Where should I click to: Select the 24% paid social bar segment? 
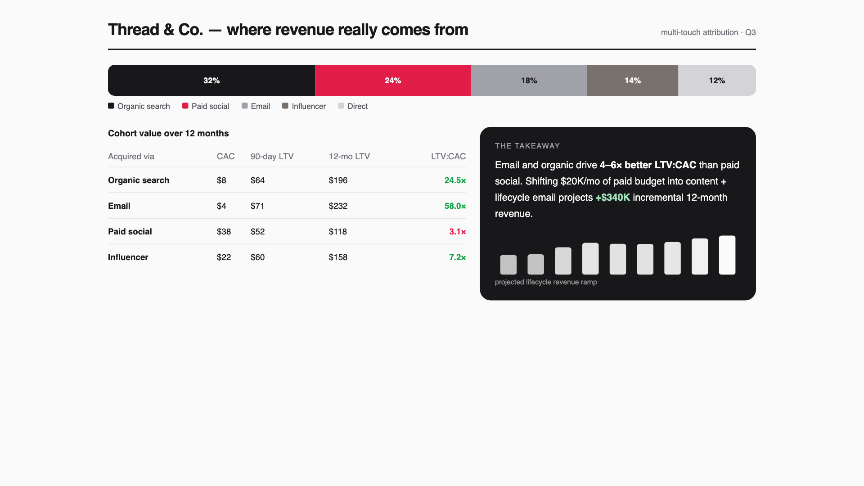(393, 80)
